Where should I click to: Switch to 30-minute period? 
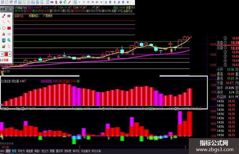pyautogui.click(x=93, y=2)
